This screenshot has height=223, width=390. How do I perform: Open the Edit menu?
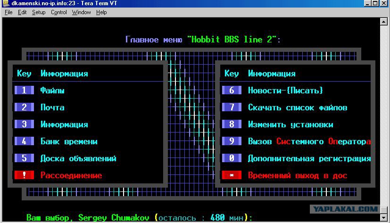click(x=22, y=12)
